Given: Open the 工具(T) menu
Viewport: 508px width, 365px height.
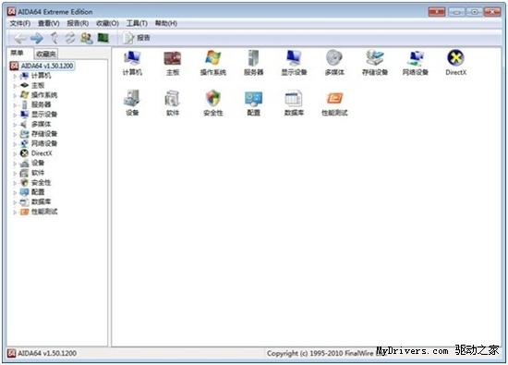Looking at the screenshot, I should [x=137, y=23].
